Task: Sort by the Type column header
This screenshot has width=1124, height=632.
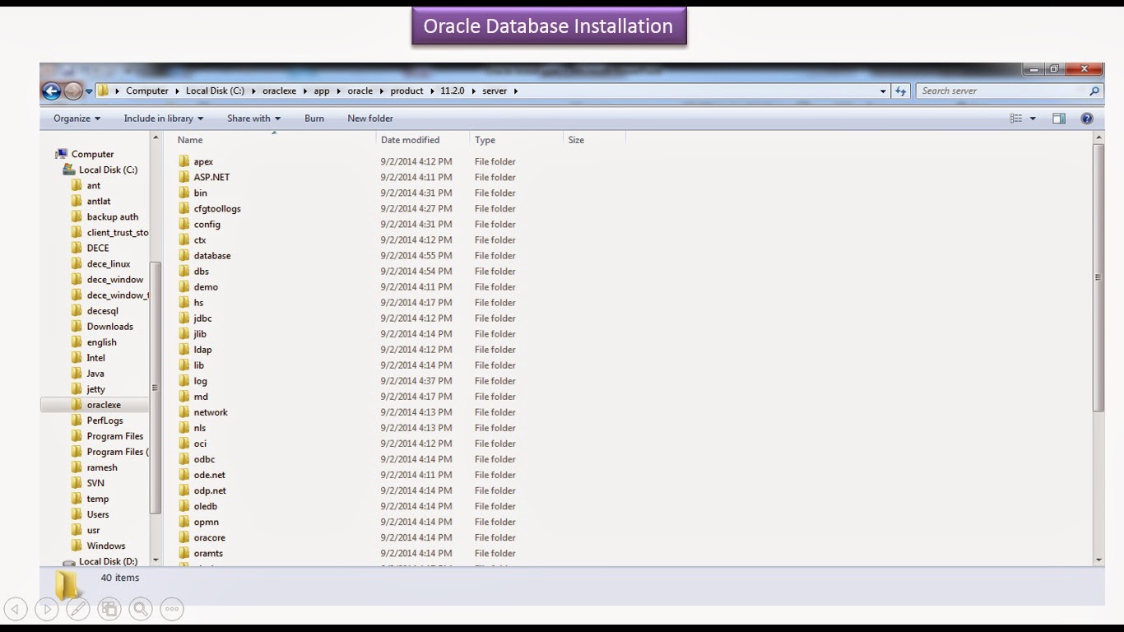Action: (x=516, y=140)
